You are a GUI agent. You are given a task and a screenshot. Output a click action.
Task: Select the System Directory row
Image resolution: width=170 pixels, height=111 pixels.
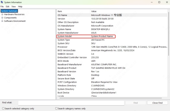point(112,89)
